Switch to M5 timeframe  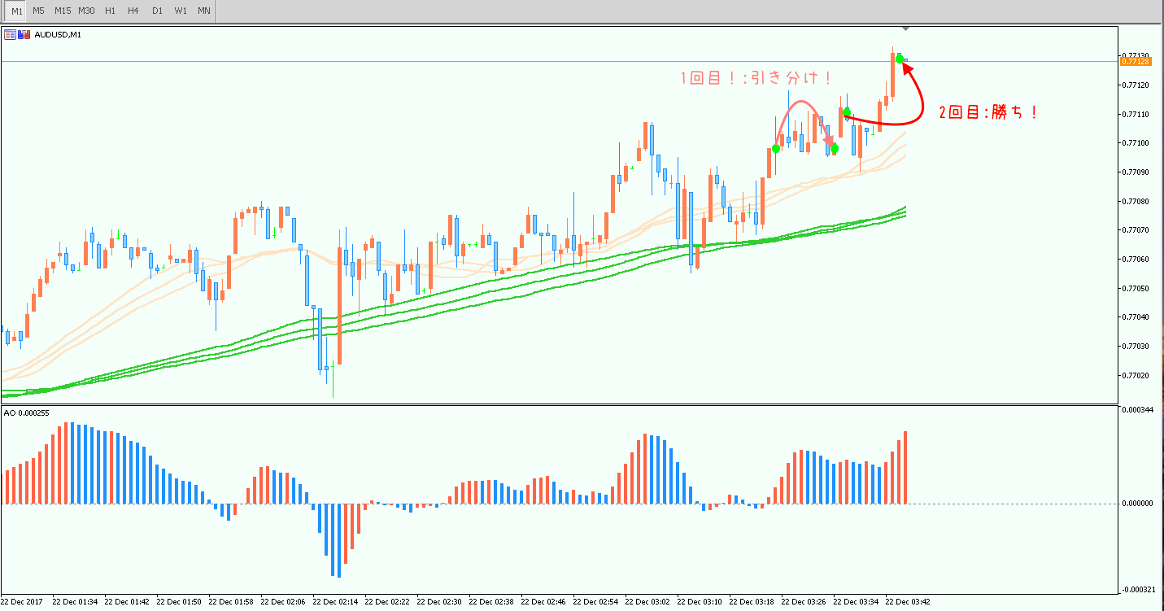[x=38, y=11]
